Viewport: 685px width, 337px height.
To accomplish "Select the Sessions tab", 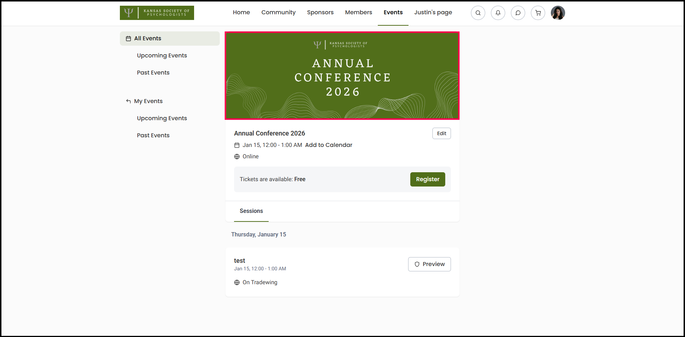I will tap(251, 211).
